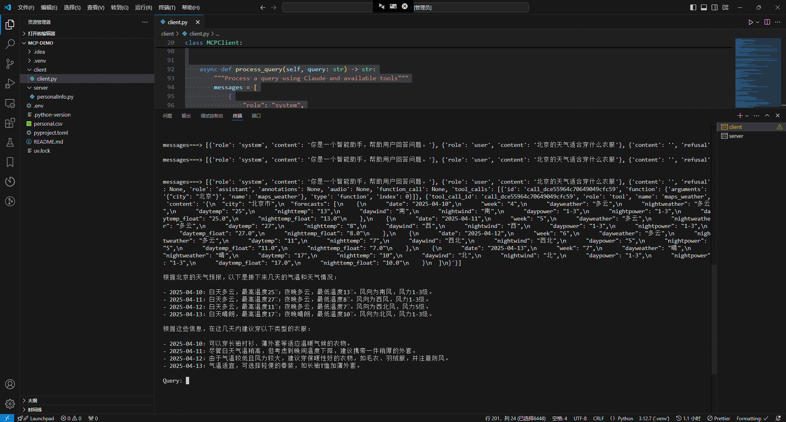The image size is (786, 422).
Task: Open the 终端(T) menu
Action: (x=167, y=8)
